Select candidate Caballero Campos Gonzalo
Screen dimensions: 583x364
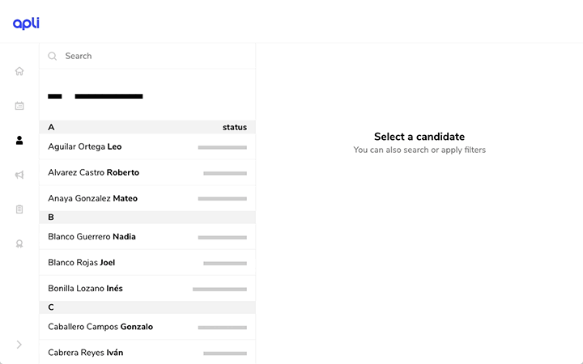(147, 327)
